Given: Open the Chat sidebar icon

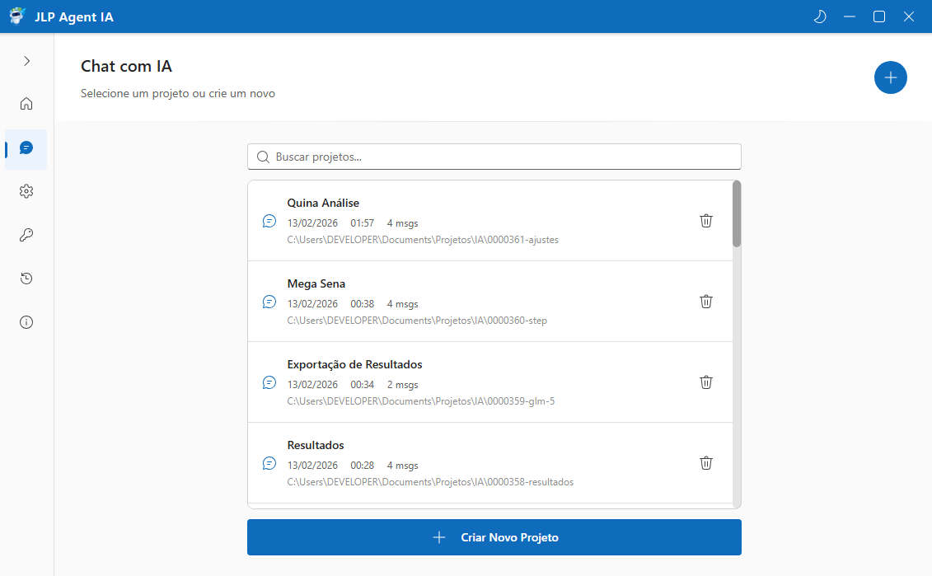Looking at the screenshot, I should click(x=26, y=148).
